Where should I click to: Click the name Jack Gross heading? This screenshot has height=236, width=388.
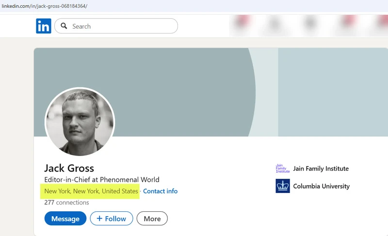[x=69, y=168]
